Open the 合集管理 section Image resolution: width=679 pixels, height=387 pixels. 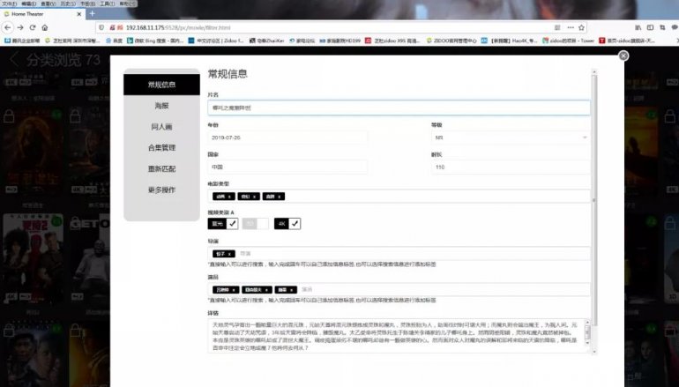coord(161,147)
